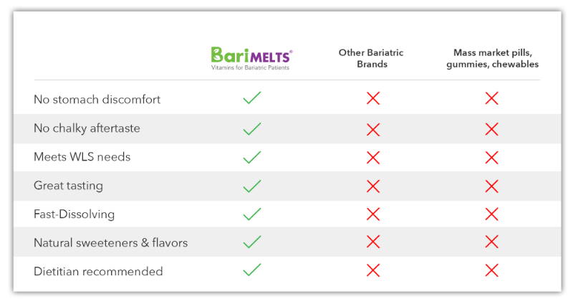Screen dimensions: 573x304
Task: Select Mass market pills, gummies, chewables header
Action: [492, 58]
